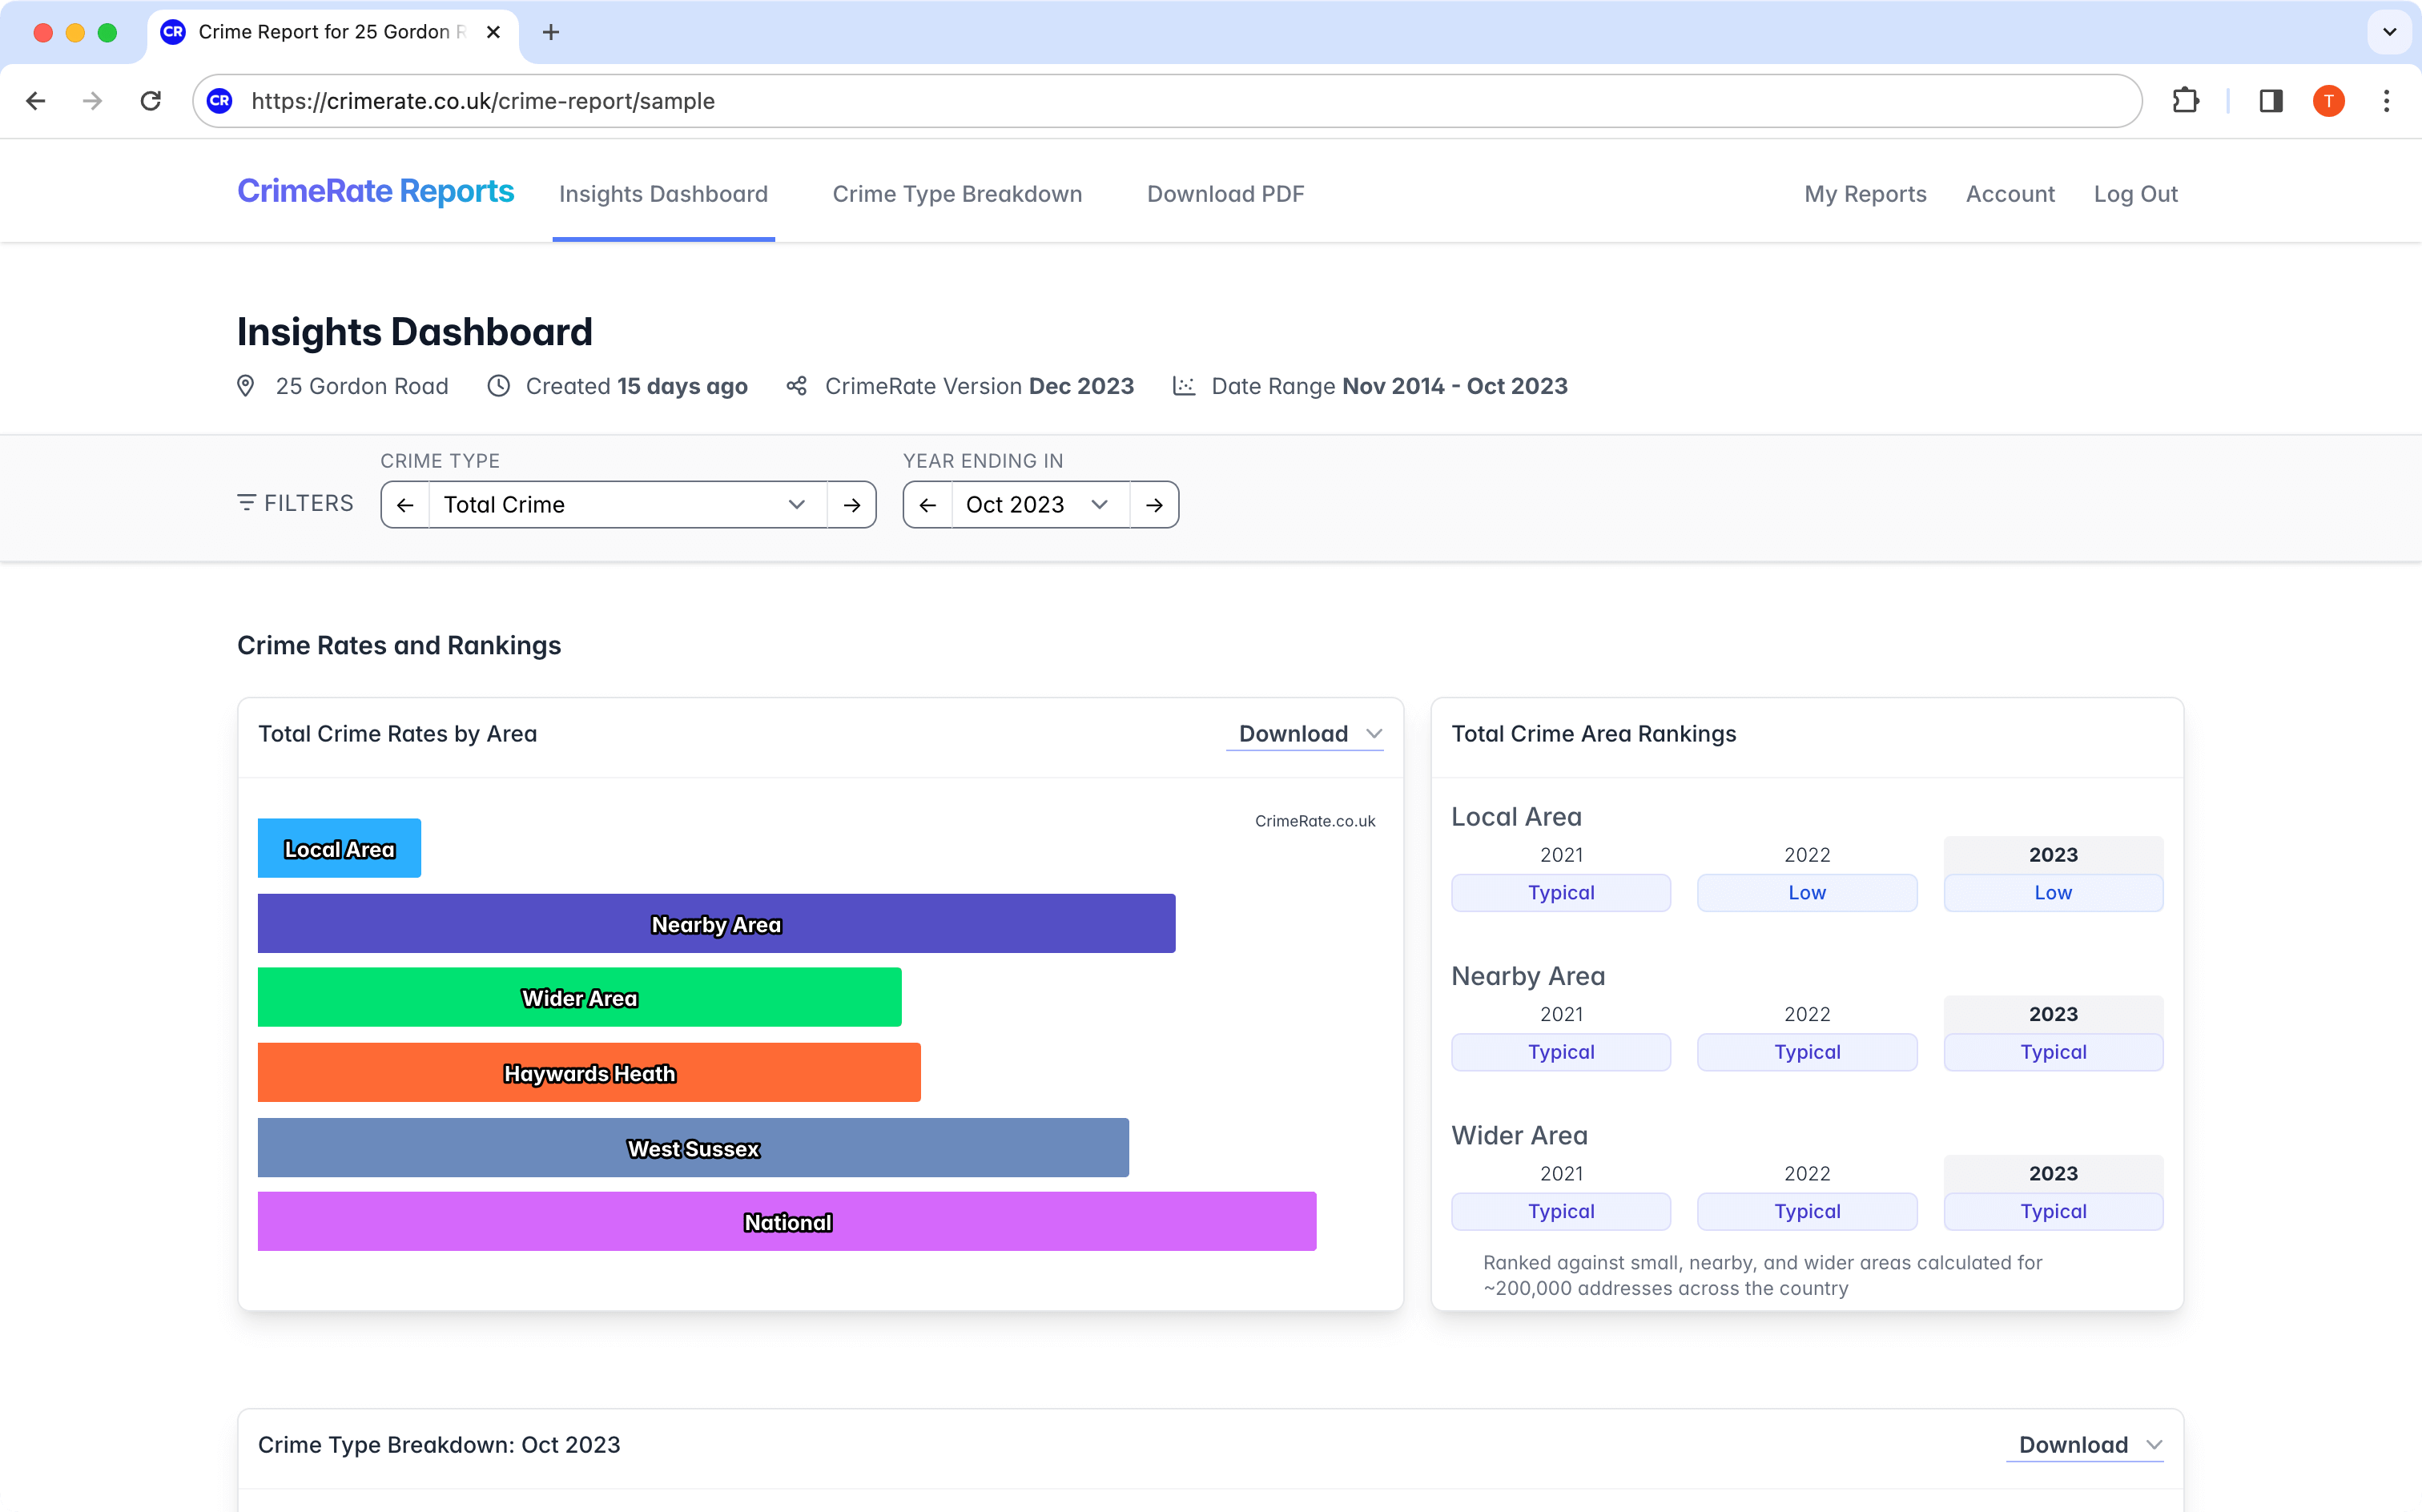Image resolution: width=2422 pixels, height=1512 pixels.
Task: Expand Download menu for Crime Type Breakdown
Action: (x=2085, y=1445)
